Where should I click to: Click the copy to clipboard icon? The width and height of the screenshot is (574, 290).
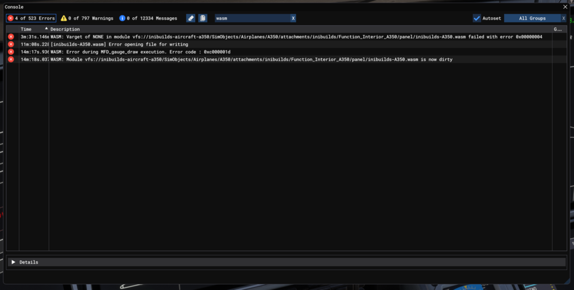click(203, 18)
